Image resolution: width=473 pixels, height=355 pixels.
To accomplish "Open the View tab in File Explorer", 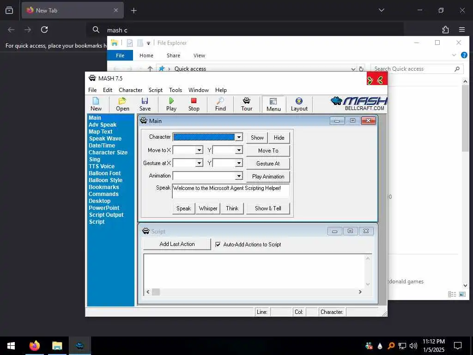I will click(199, 55).
